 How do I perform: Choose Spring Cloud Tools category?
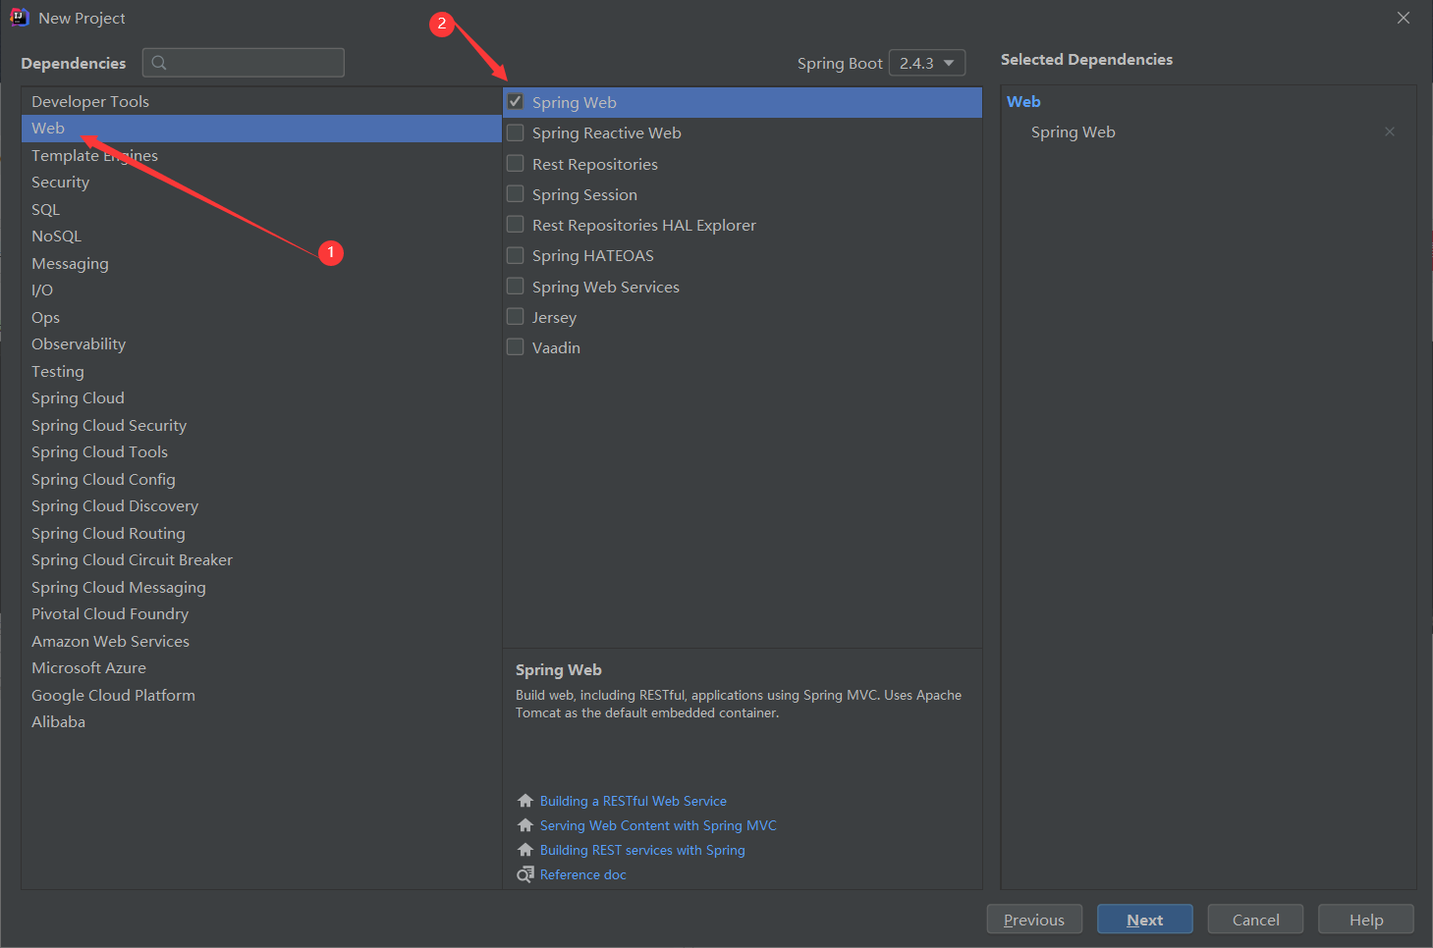[x=261, y=452]
